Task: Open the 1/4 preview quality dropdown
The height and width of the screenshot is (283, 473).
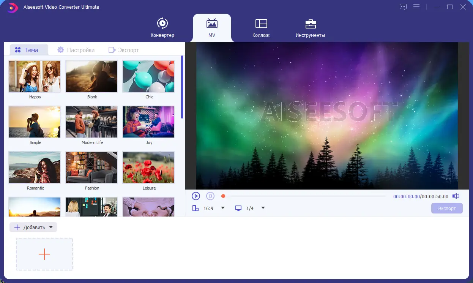Action: (x=263, y=208)
